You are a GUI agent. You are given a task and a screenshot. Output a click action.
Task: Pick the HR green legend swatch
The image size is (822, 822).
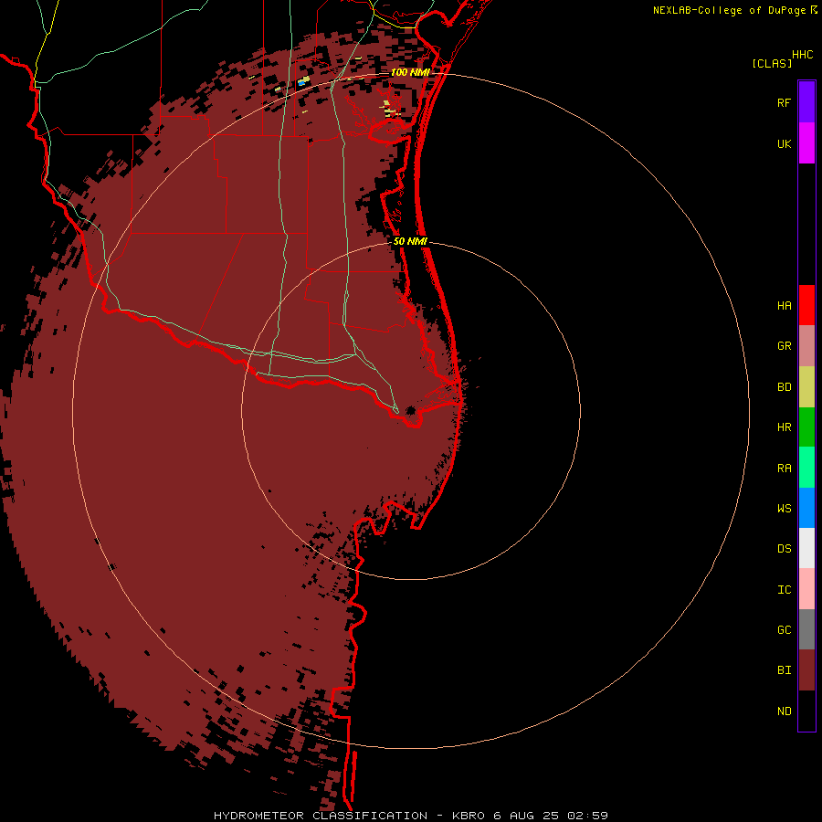coord(806,427)
